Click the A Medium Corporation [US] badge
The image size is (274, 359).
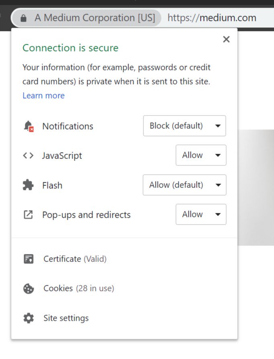pyautogui.click(x=86, y=18)
